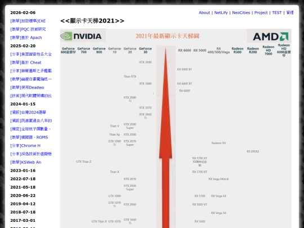Collapse the 2024-01-15 date group
304x228 pixels.
(23, 104)
